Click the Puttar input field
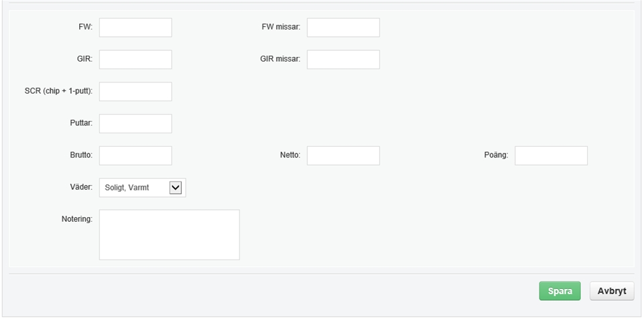Viewport: 644px width, 319px height. point(136,123)
